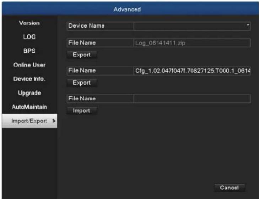Open the Version section
The image size is (259, 199).
pos(29,23)
